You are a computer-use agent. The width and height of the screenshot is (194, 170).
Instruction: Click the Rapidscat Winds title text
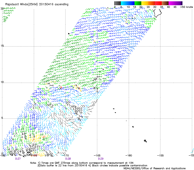(x=37, y=4)
